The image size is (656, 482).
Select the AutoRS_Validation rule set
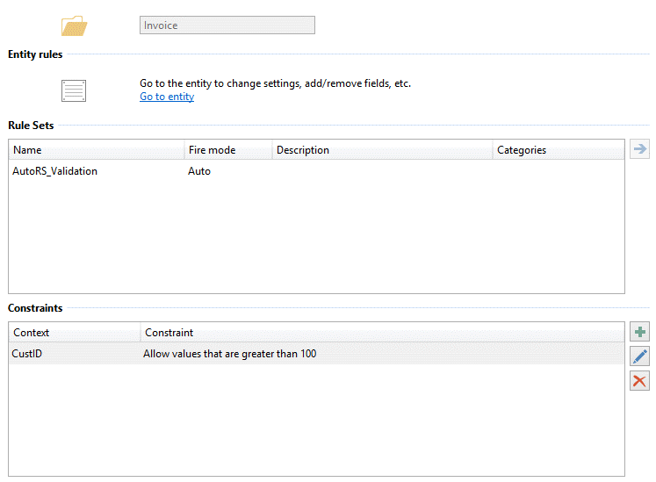(x=55, y=171)
